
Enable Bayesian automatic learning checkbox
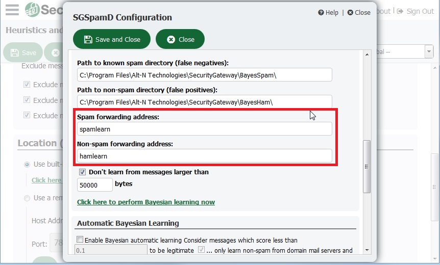click(80, 240)
